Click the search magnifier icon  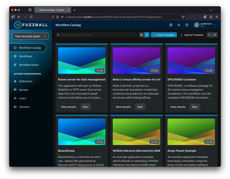[58, 35]
